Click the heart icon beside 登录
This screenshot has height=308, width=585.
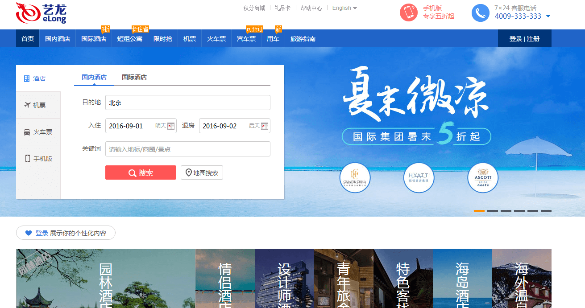(x=28, y=233)
